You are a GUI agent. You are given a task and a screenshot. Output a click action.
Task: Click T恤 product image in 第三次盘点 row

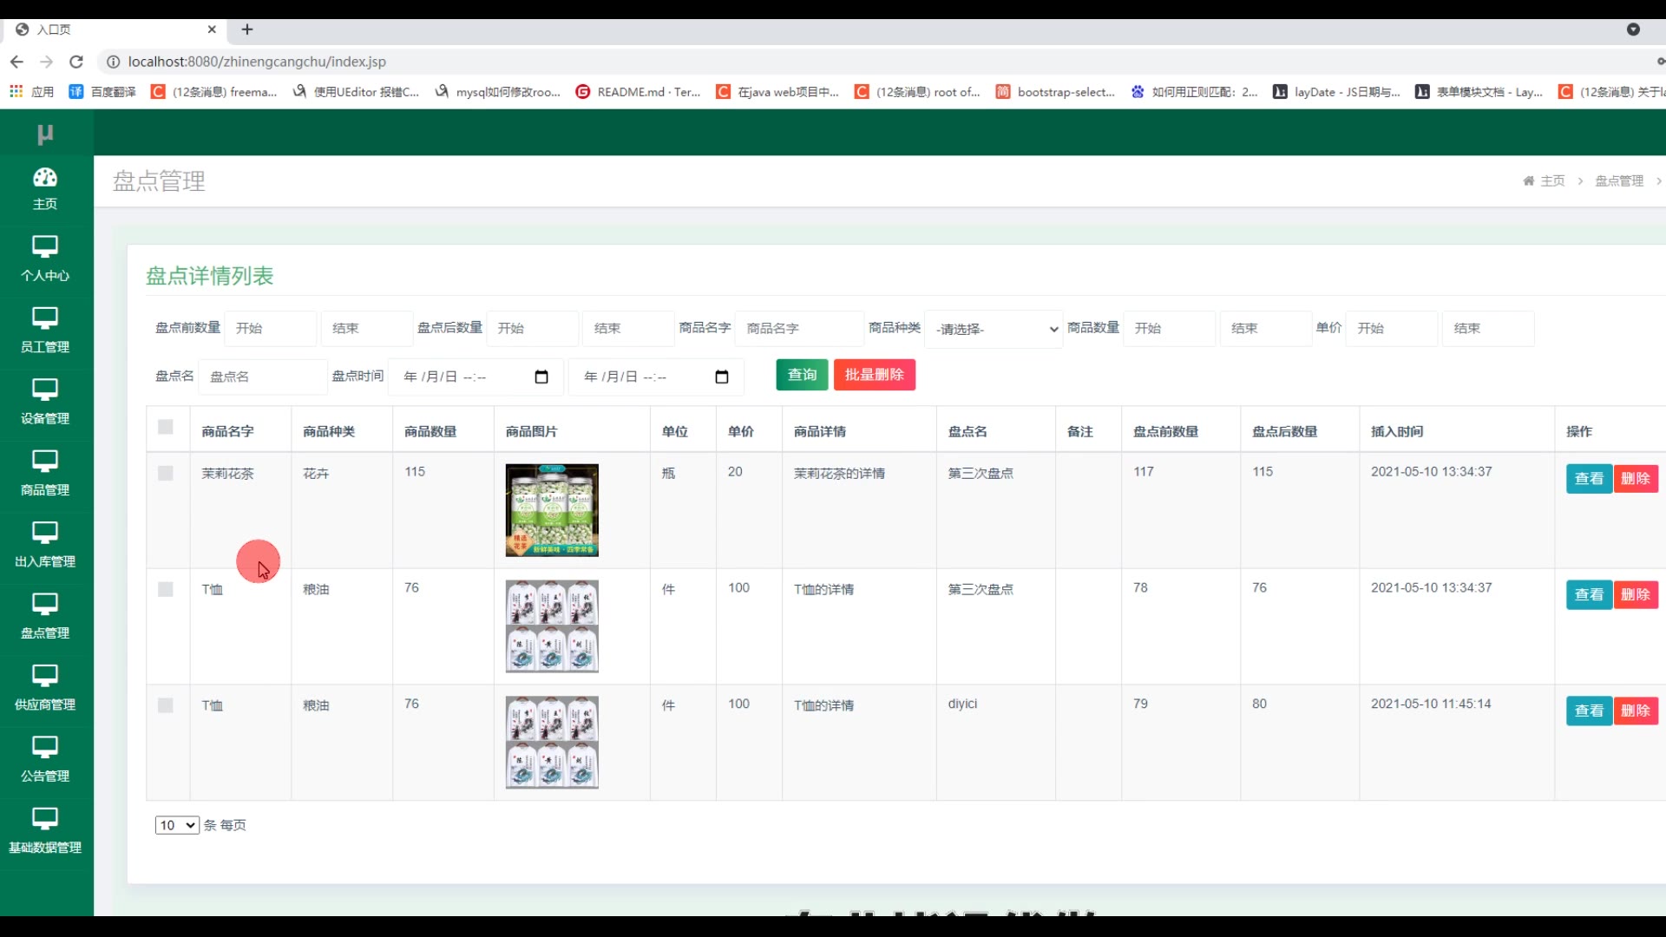[552, 626]
